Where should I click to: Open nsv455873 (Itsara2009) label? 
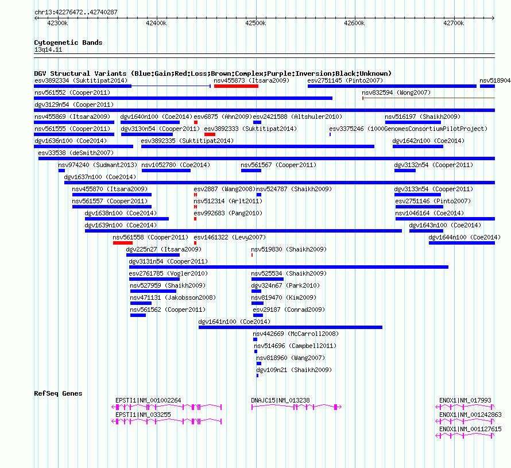coord(251,80)
